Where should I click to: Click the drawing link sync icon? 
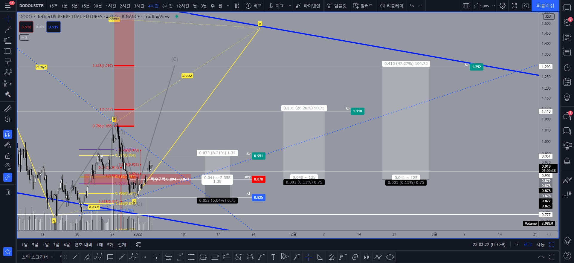coord(8,177)
